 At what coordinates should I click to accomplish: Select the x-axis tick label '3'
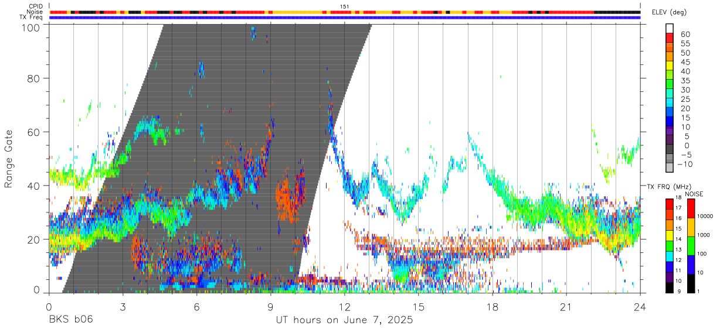click(123, 307)
